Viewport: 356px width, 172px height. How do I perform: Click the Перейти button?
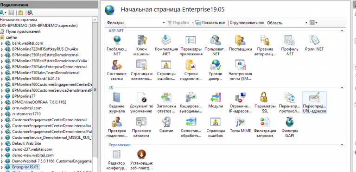click(x=178, y=23)
